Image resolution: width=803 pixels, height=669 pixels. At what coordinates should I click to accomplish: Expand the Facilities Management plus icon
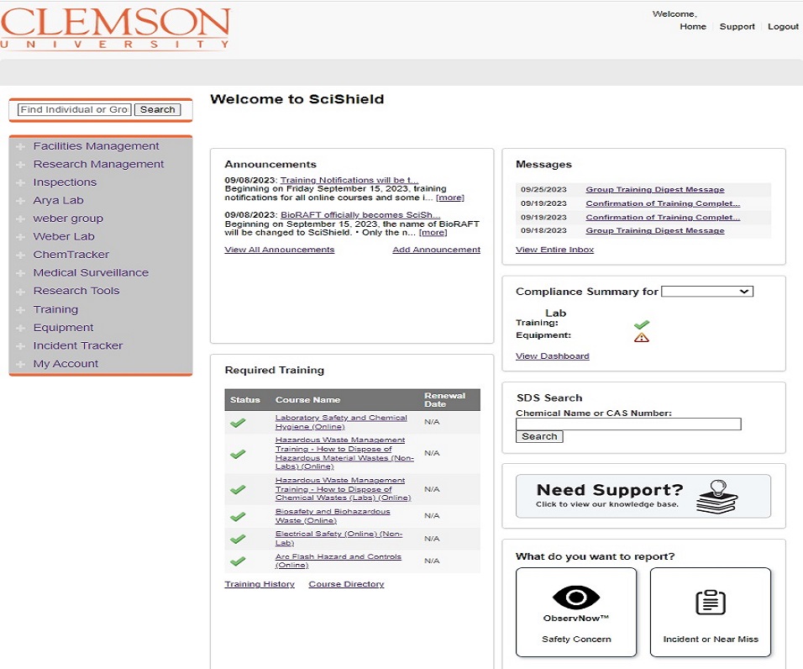coord(20,146)
